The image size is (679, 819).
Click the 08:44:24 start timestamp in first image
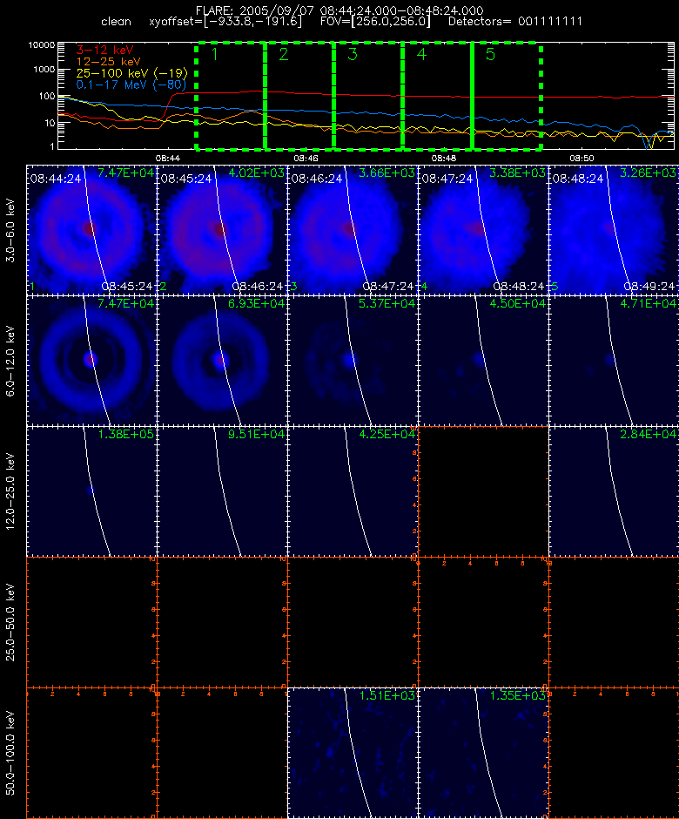56,179
